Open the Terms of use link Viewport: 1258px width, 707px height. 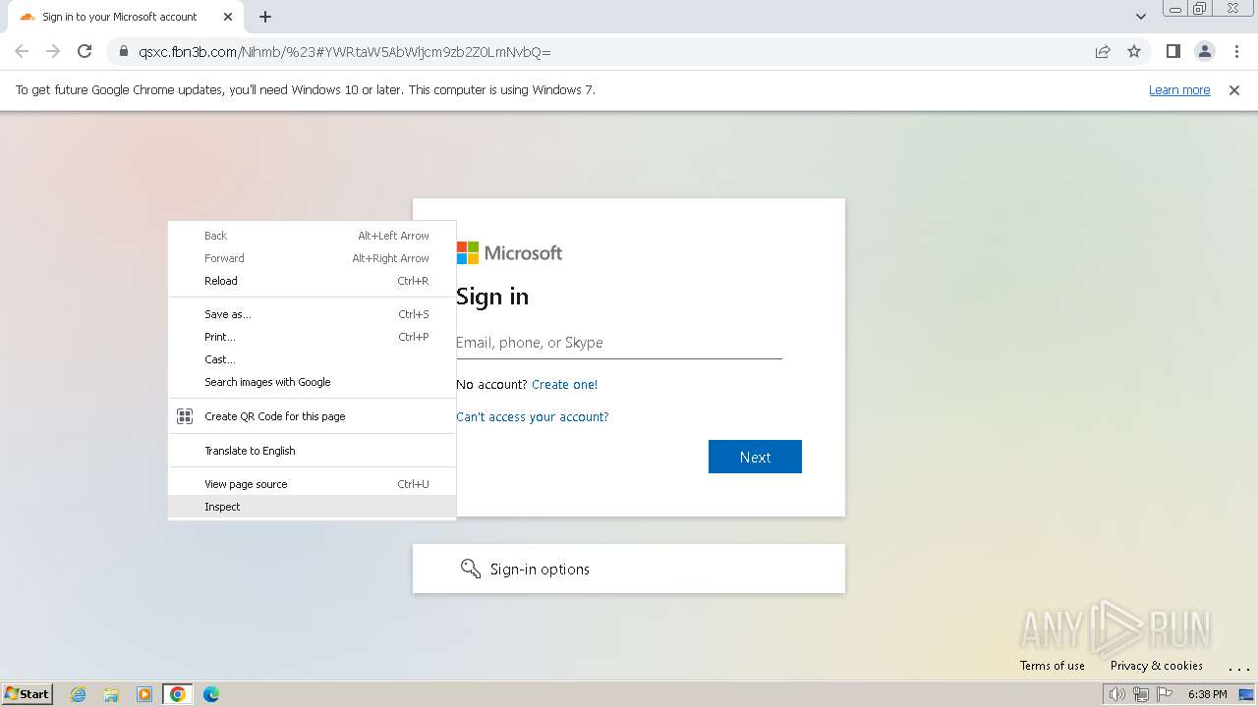pyautogui.click(x=1053, y=666)
